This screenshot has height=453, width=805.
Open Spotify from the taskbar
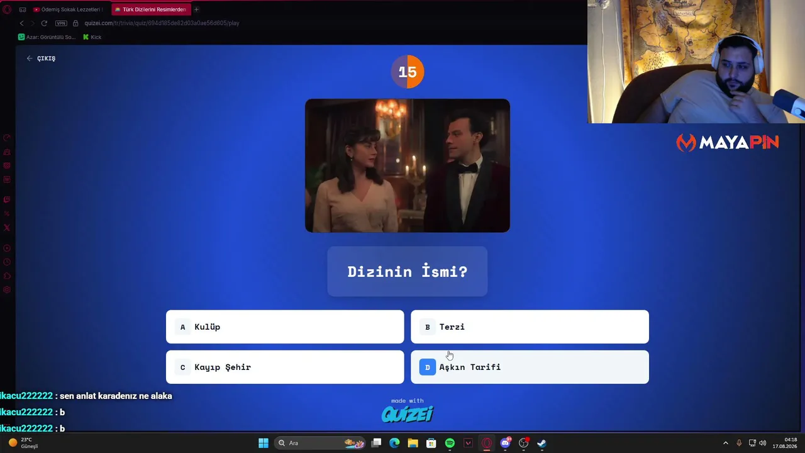tap(450, 443)
